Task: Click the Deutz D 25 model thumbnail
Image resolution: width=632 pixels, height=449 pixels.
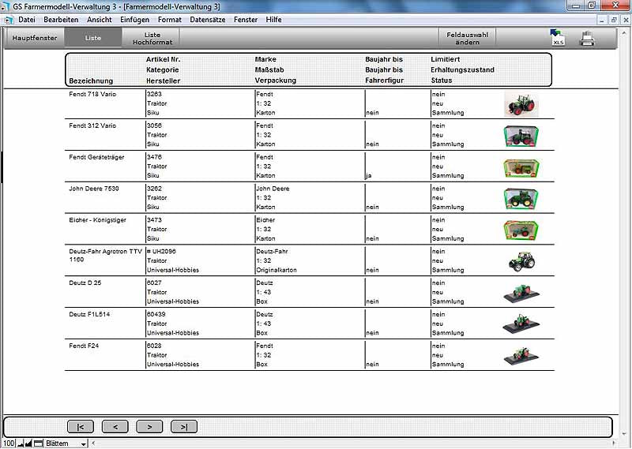Action: coord(521,293)
